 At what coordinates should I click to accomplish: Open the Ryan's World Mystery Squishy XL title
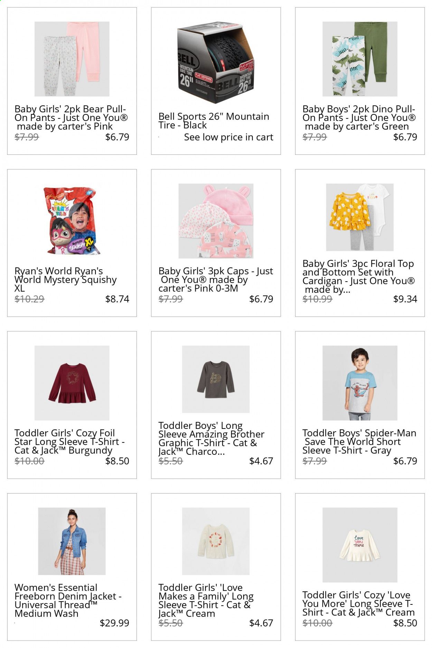click(x=66, y=280)
